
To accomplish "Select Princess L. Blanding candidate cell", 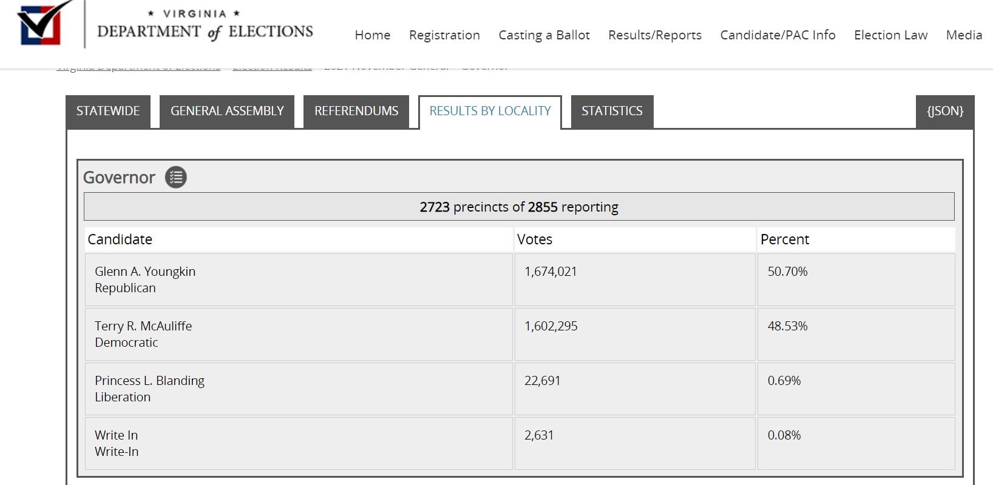I will (299, 389).
